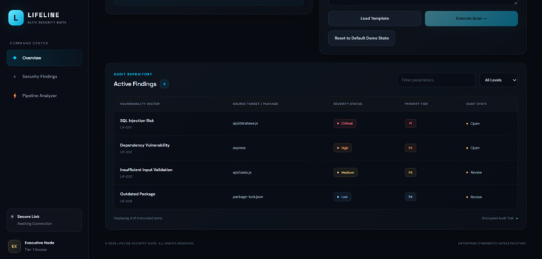Viewport: 542px width, 259px height.
Task: Open the Overview section
Action: point(44,58)
